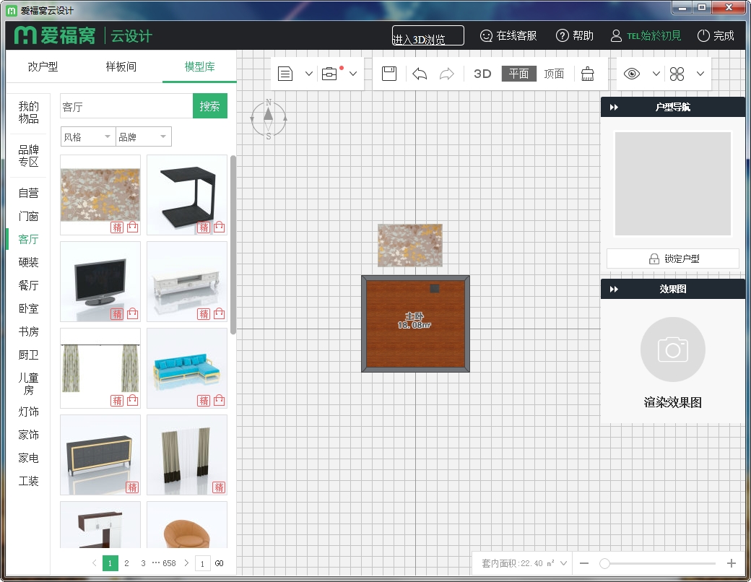
Task: Toggle lock floor plan button
Action: click(x=672, y=259)
